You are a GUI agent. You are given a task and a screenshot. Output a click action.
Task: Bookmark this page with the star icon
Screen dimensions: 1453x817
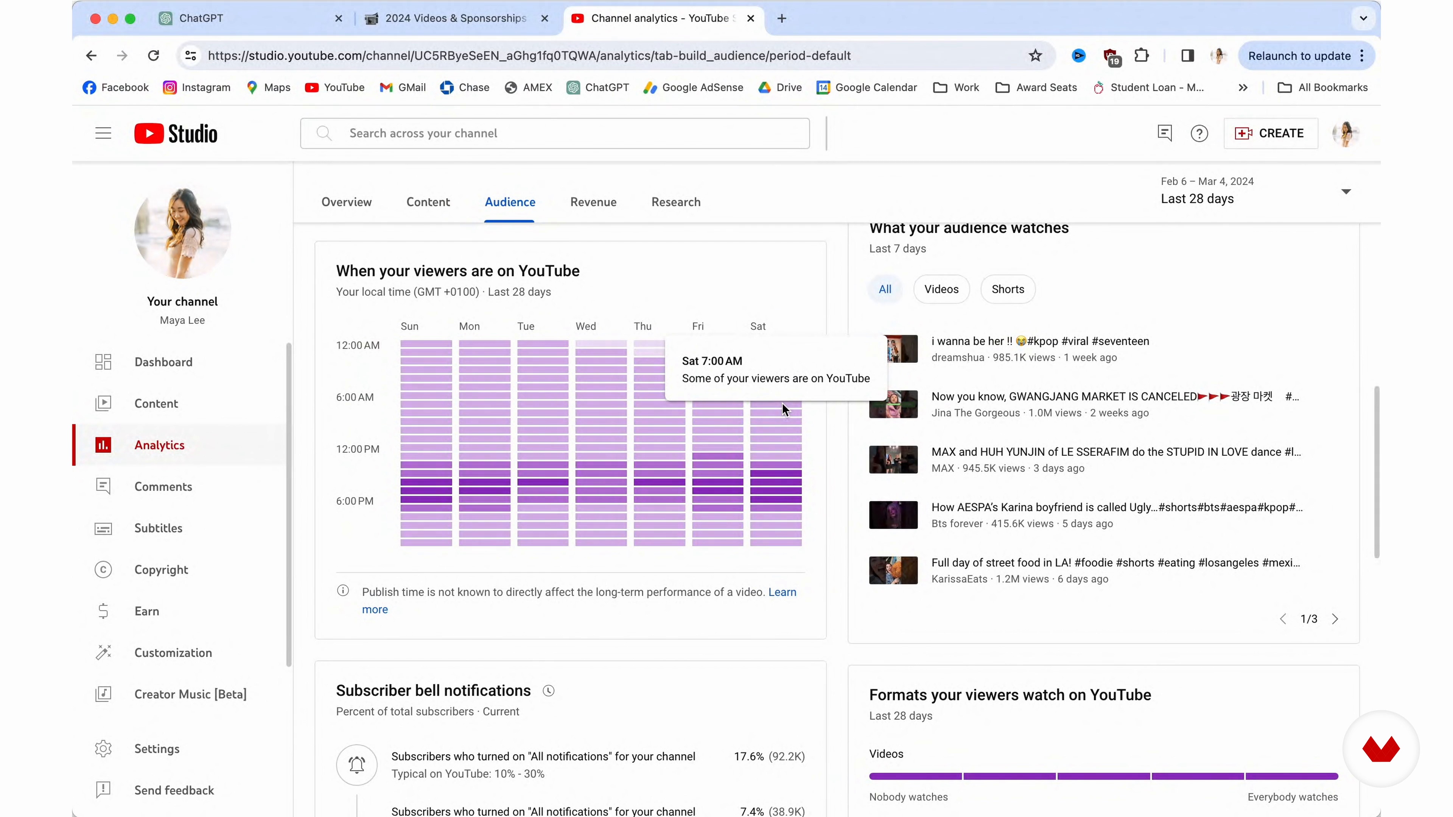tap(1035, 55)
